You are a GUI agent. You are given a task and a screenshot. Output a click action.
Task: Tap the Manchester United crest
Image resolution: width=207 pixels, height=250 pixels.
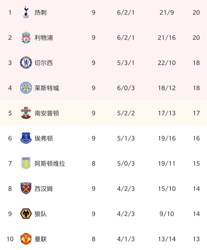26,239
